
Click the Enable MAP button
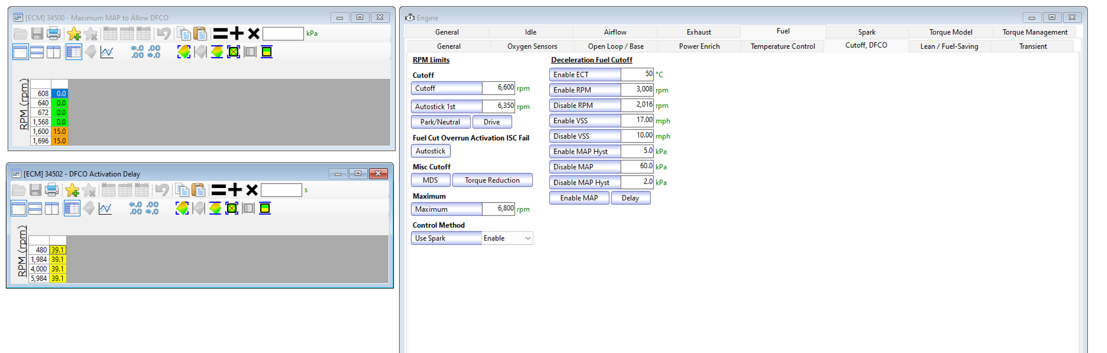[x=578, y=198]
